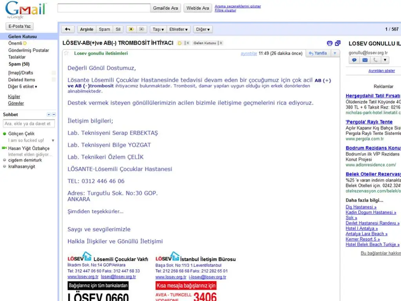Open the sender contact options dropdown arrow
Screen dimensions: 401x301
(385, 60)
